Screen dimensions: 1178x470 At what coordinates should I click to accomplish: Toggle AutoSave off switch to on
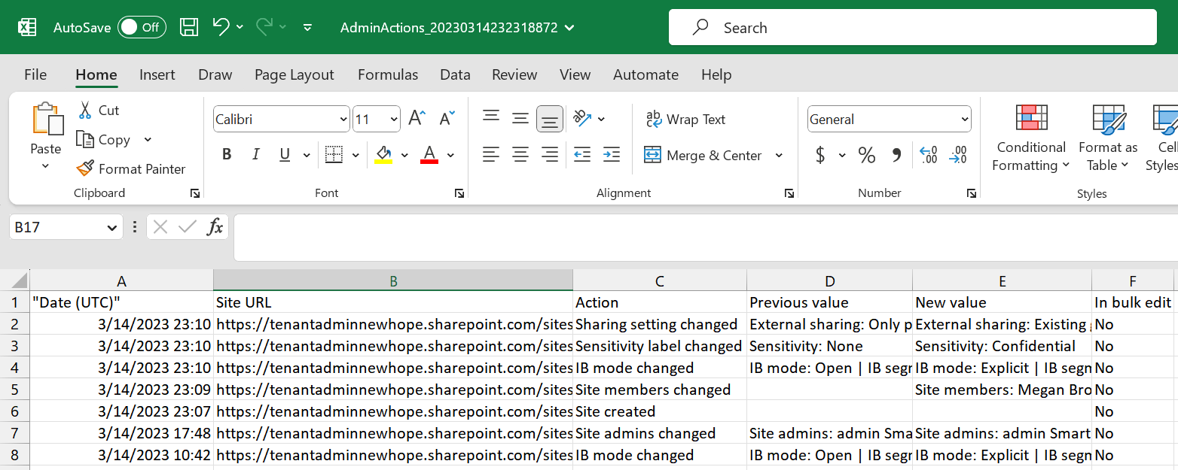point(142,26)
